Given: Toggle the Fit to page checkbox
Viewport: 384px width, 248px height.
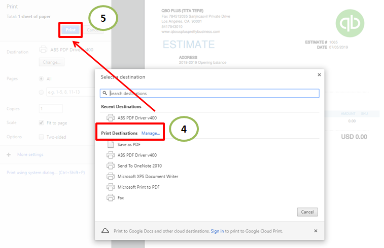Looking at the screenshot, I should (41, 122).
